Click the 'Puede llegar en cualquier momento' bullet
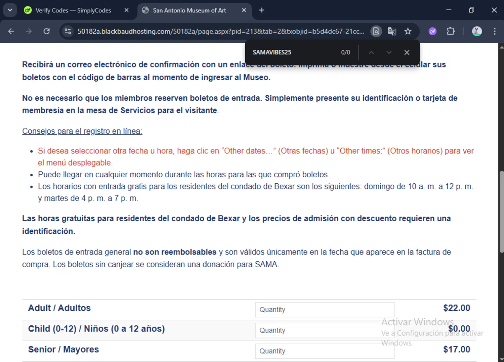This screenshot has height=362, width=504. tap(183, 175)
